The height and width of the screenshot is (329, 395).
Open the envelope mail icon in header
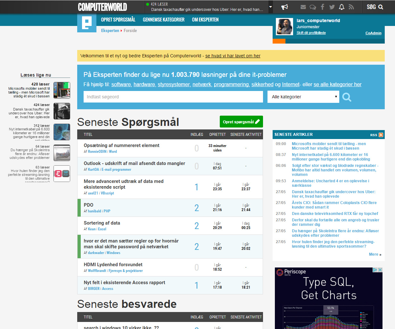(x=303, y=7)
